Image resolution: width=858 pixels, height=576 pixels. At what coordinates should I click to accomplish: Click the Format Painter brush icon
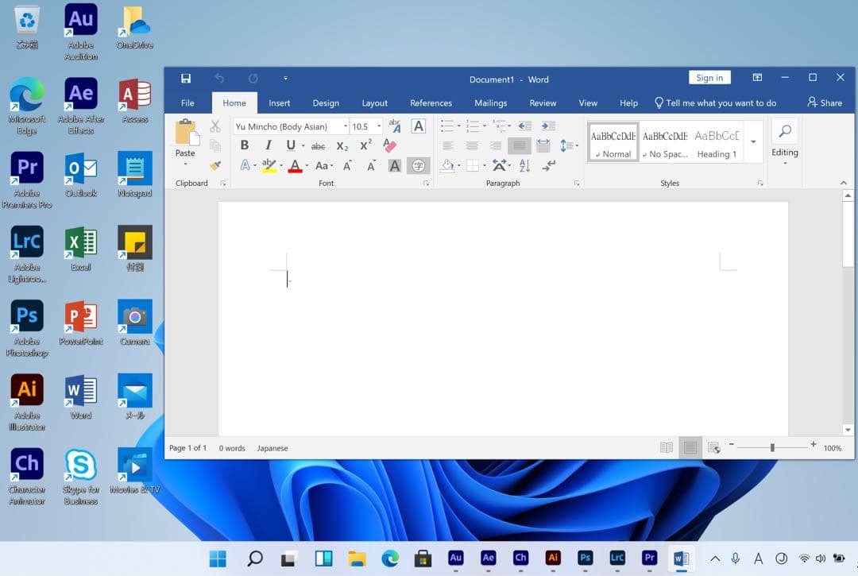pos(215,165)
